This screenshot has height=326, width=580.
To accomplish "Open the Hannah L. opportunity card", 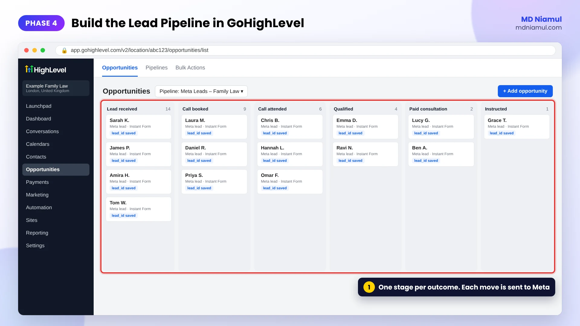I will pyautogui.click(x=290, y=154).
